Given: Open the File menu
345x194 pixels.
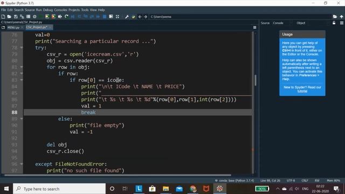Looking at the screenshot, I should point(4,10).
